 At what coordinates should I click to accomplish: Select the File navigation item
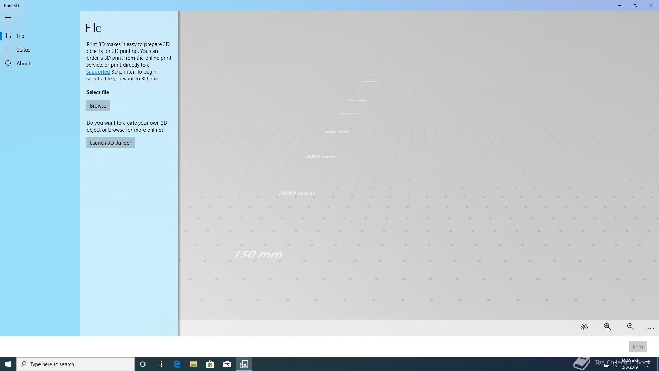pyautogui.click(x=40, y=36)
